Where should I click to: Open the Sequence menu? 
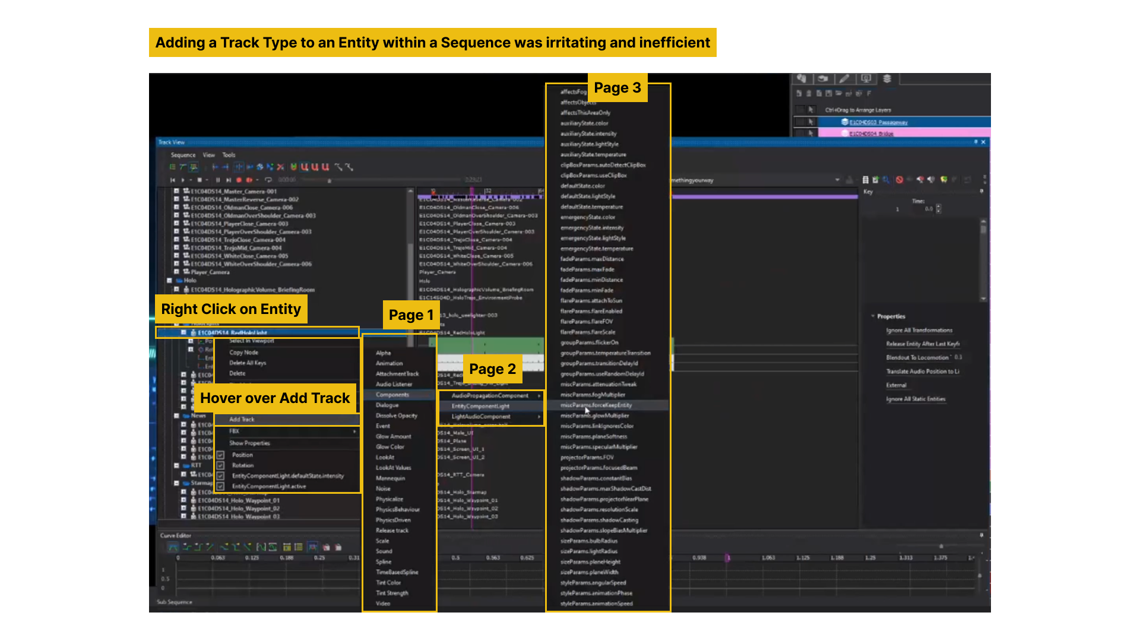(183, 155)
